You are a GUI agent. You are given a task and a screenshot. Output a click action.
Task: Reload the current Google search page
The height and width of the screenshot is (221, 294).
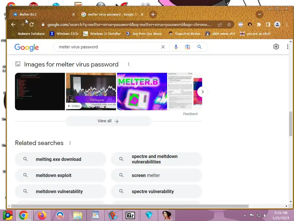32,24
